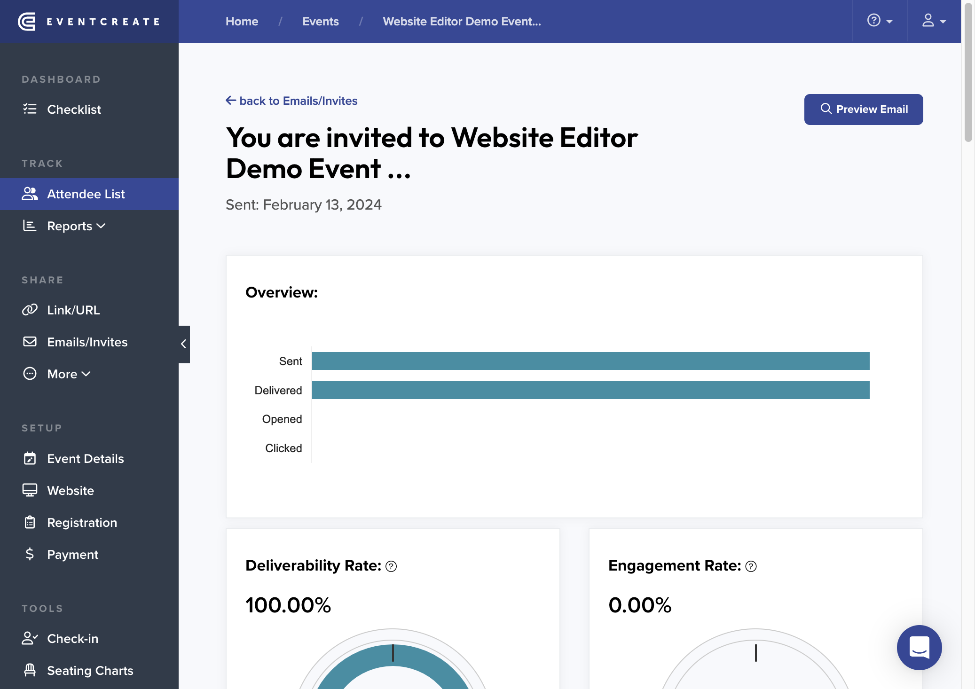Click the 'Clicked' chart label
Screen dimensions: 975x689
tap(283, 448)
